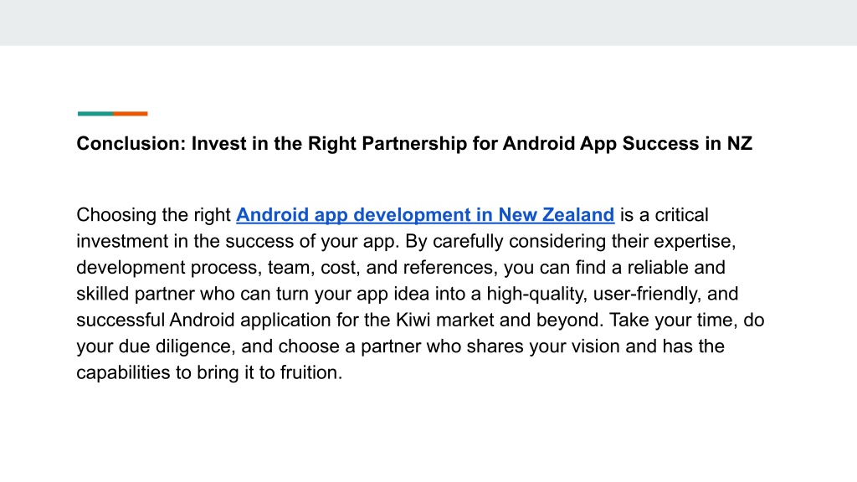The image size is (857, 482).
Task: Click "Choosing the right" at the paragraph start
Action: click(x=154, y=215)
